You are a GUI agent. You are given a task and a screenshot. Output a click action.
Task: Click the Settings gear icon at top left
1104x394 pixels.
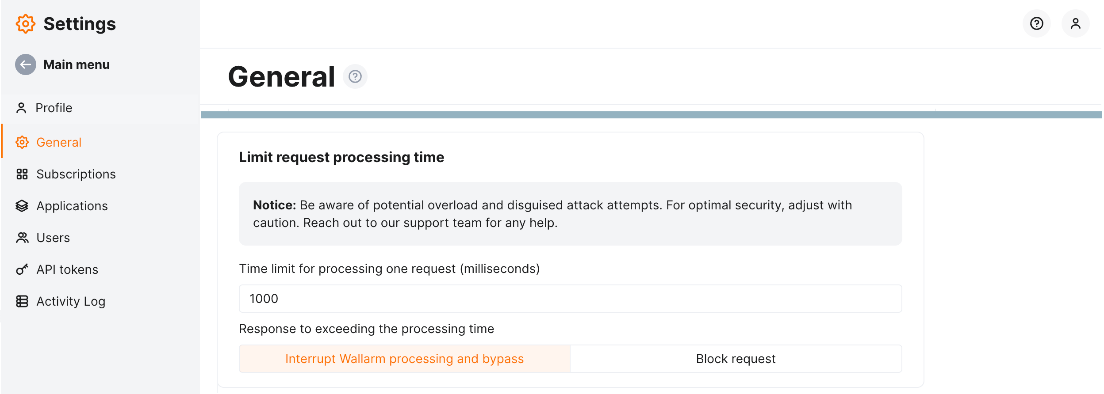tap(25, 24)
